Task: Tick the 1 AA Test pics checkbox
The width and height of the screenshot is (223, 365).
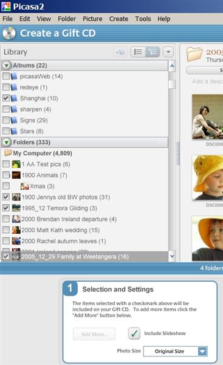Action: point(6,164)
